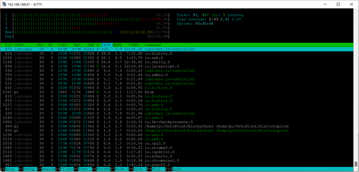359x172 pixels.
Task: Activate F3 Search in footer bar
Action: tap(46, 169)
